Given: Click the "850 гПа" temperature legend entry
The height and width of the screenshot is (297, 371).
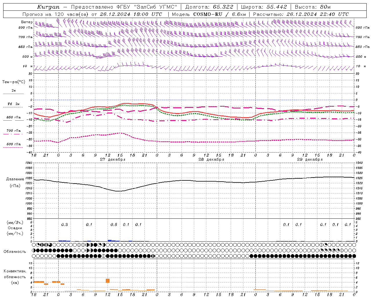Looking at the screenshot, I should (14, 117).
